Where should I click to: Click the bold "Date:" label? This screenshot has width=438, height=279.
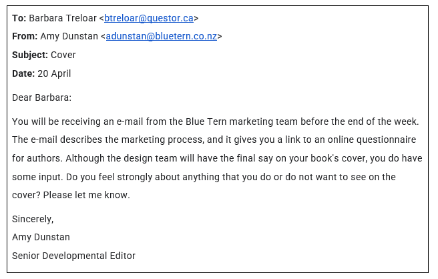(23, 73)
